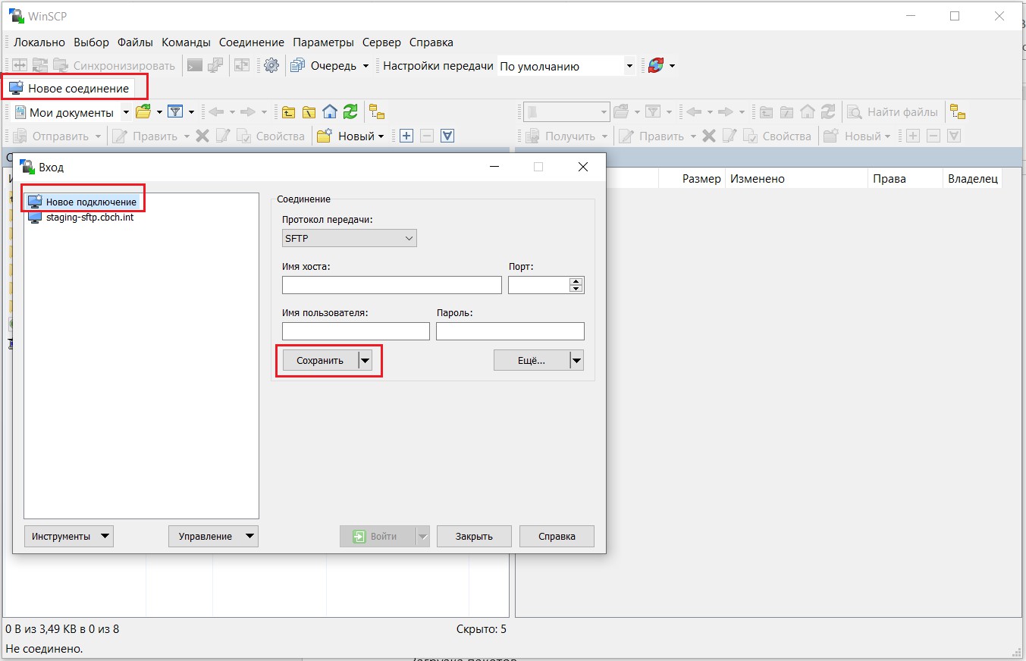
Task: Open the local root directory icon
Action: click(309, 112)
